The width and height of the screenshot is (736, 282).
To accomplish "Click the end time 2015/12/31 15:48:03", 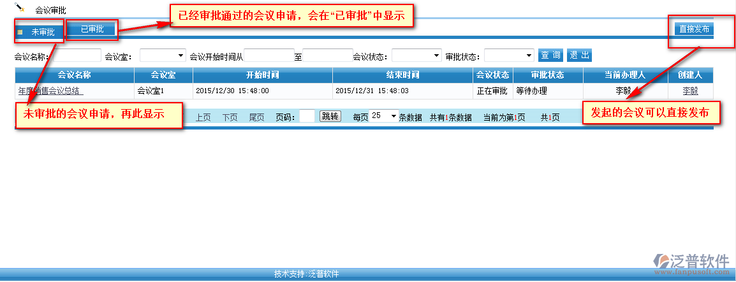I will click(x=372, y=91).
